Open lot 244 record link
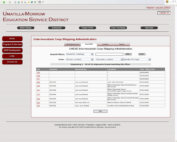Viewport: 177px width, 142px height. (x=38, y=90)
